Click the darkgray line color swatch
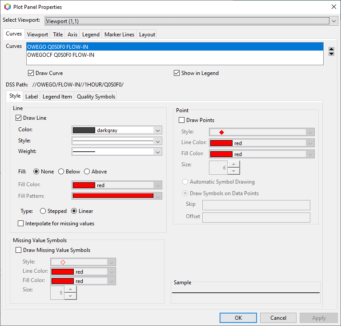The height and width of the screenshot is (326, 341). (x=84, y=130)
